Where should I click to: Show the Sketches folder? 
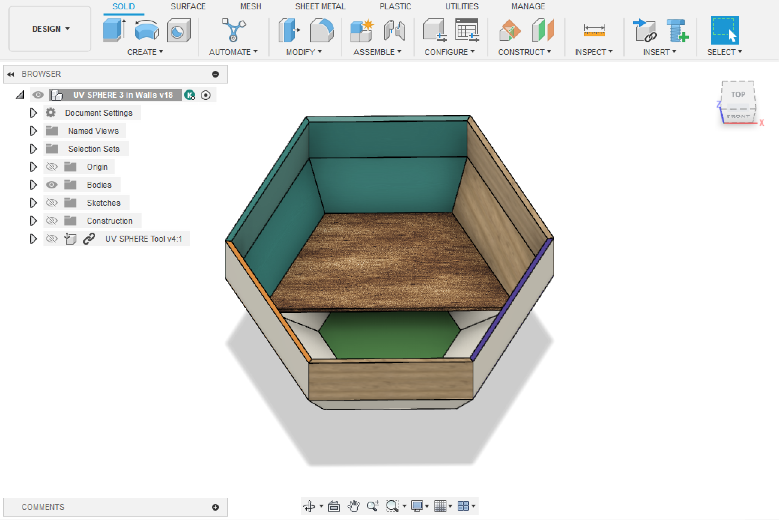click(x=52, y=203)
